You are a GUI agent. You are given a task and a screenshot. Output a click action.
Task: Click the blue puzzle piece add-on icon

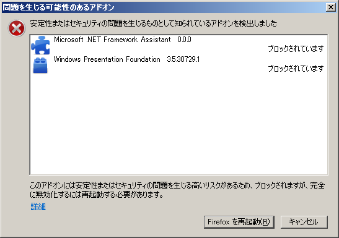40,45
